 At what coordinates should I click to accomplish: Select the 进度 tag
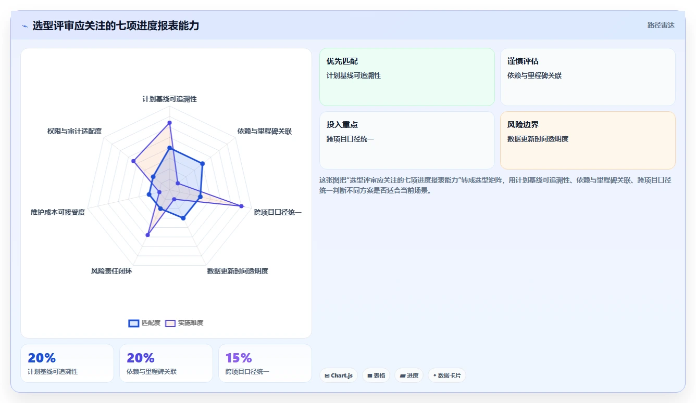409,375
